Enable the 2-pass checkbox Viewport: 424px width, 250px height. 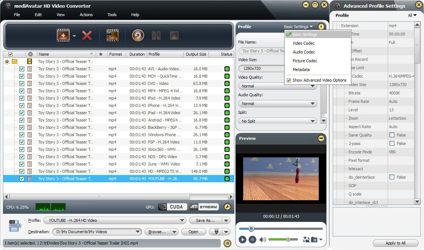[392, 143]
